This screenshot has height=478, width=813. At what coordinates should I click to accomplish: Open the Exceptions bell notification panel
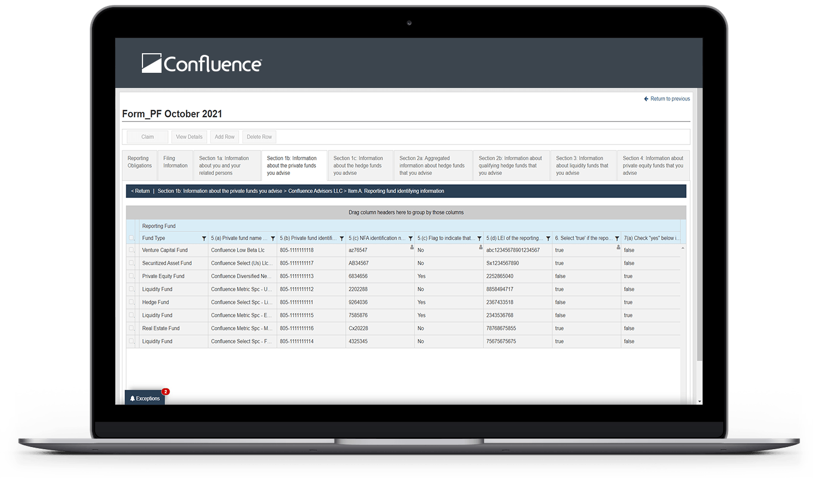145,398
